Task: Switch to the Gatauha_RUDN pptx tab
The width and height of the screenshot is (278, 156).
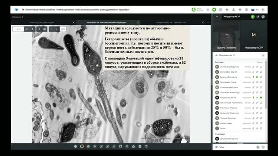Action: (42, 23)
